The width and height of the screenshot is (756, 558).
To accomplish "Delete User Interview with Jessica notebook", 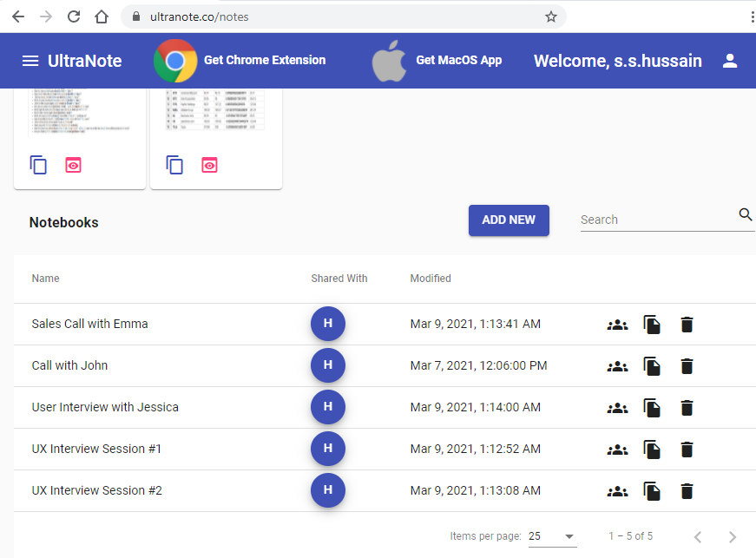I will (x=687, y=408).
